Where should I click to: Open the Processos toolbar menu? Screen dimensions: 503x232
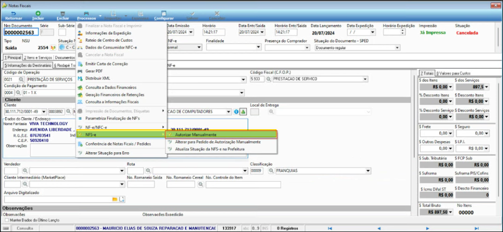[x=87, y=16]
